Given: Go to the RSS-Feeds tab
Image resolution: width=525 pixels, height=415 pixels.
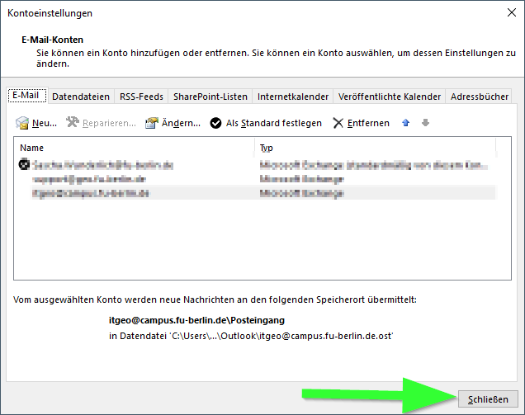Looking at the screenshot, I should point(142,97).
